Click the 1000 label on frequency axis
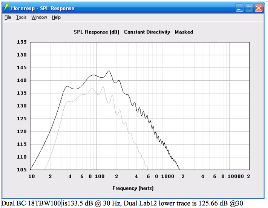The height and width of the screenshot is (208, 268). pos(168,176)
